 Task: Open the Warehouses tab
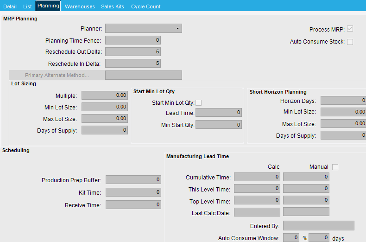pos(80,6)
